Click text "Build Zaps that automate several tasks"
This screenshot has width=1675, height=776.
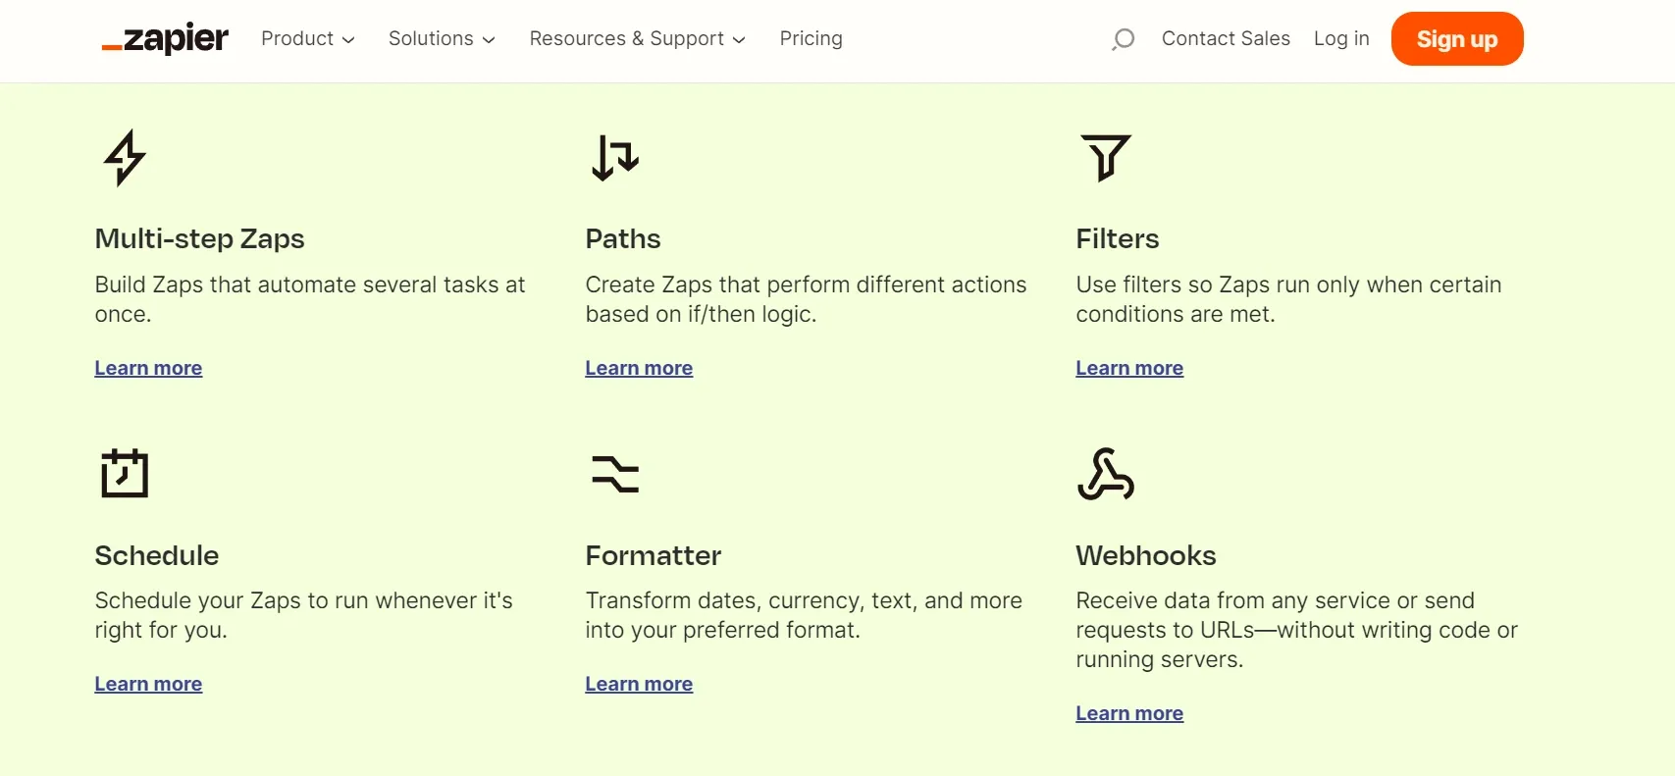click(297, 285)
